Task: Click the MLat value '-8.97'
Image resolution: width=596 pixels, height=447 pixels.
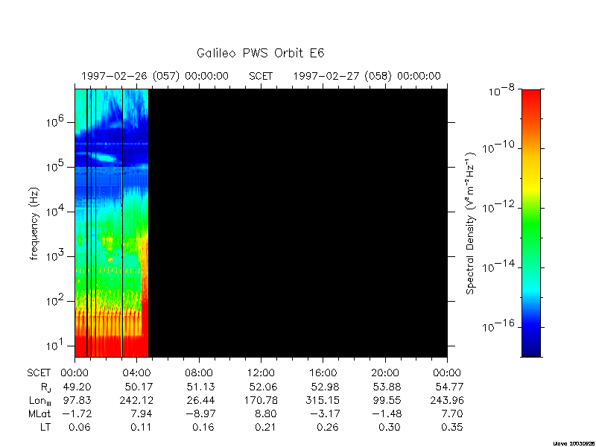Action: (x=200, y=413)
